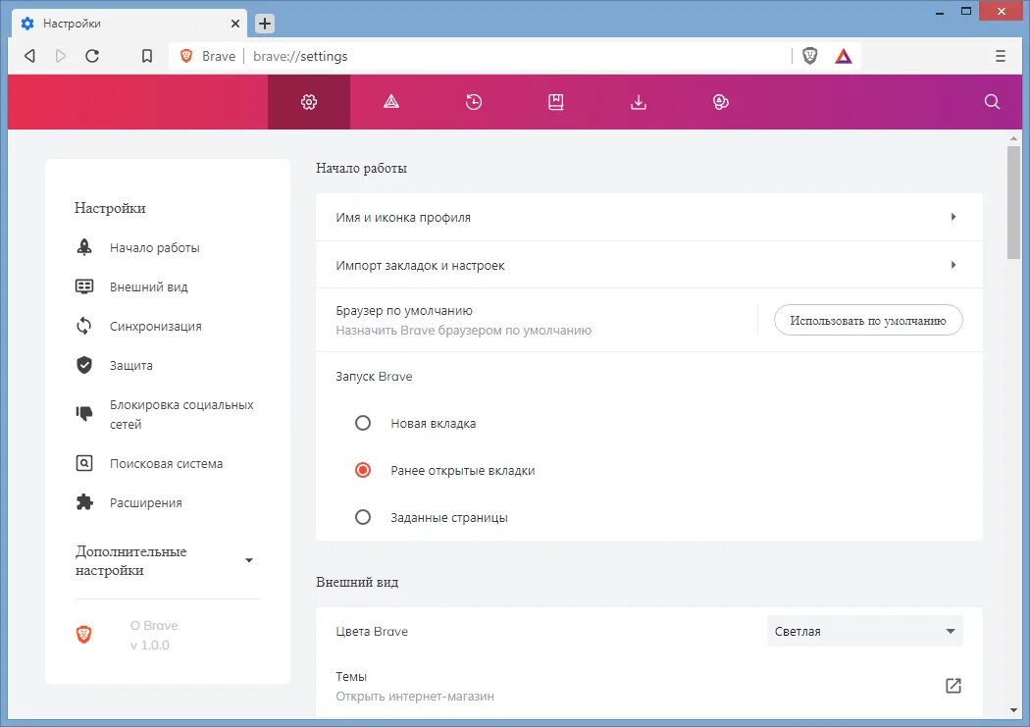
Task: Click the scrollbar up arrow
Action: coord(1013,138)
